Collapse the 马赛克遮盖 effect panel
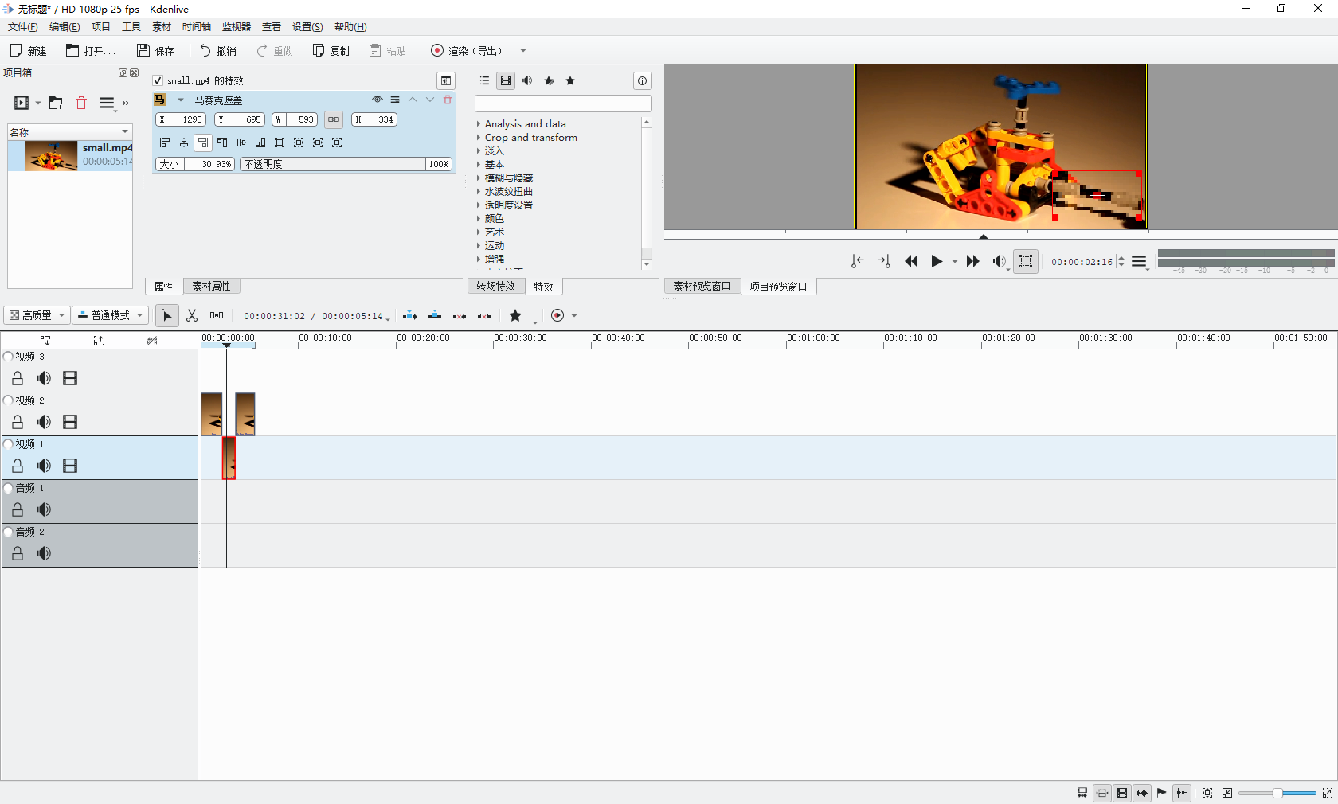The image size is (1338, 804). [181, 100]
